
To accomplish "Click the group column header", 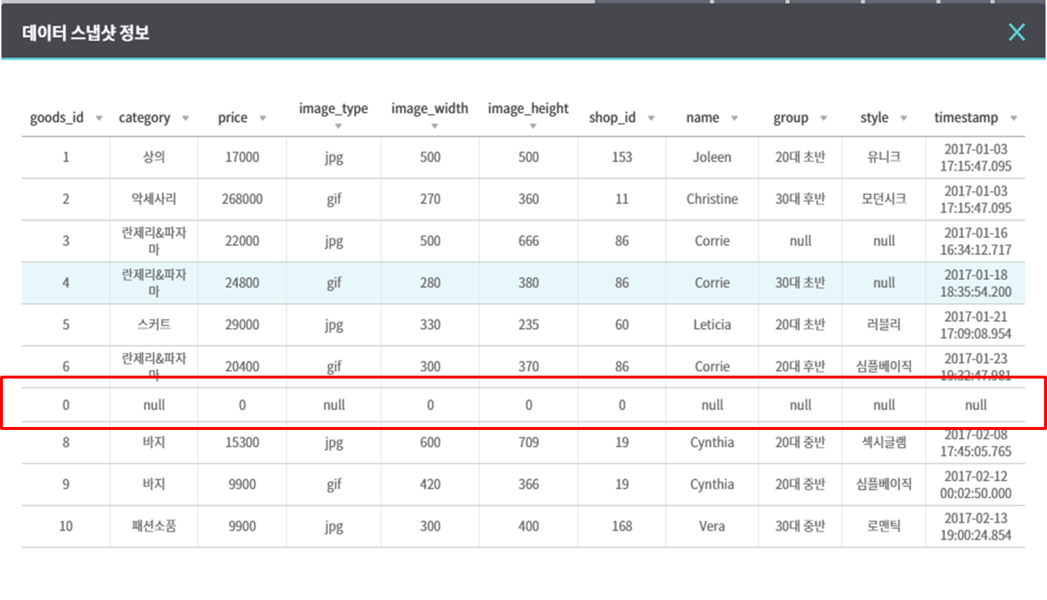I will click(x=791, y=118).
